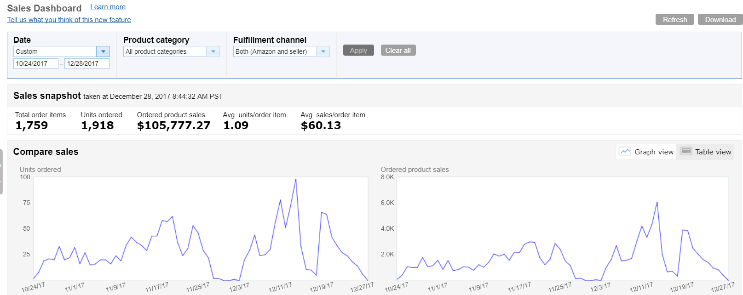Click the Units ordered value 1,918
Screen dimensions: 743x295
point(97,125)
